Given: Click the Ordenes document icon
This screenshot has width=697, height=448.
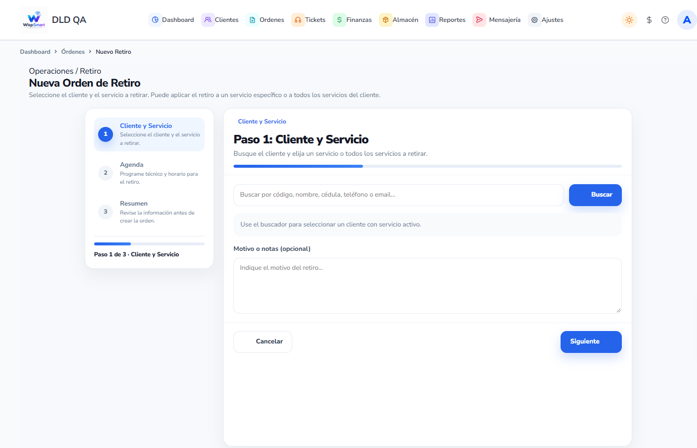Looking at the screenshot, I should [x=252, y=20].
